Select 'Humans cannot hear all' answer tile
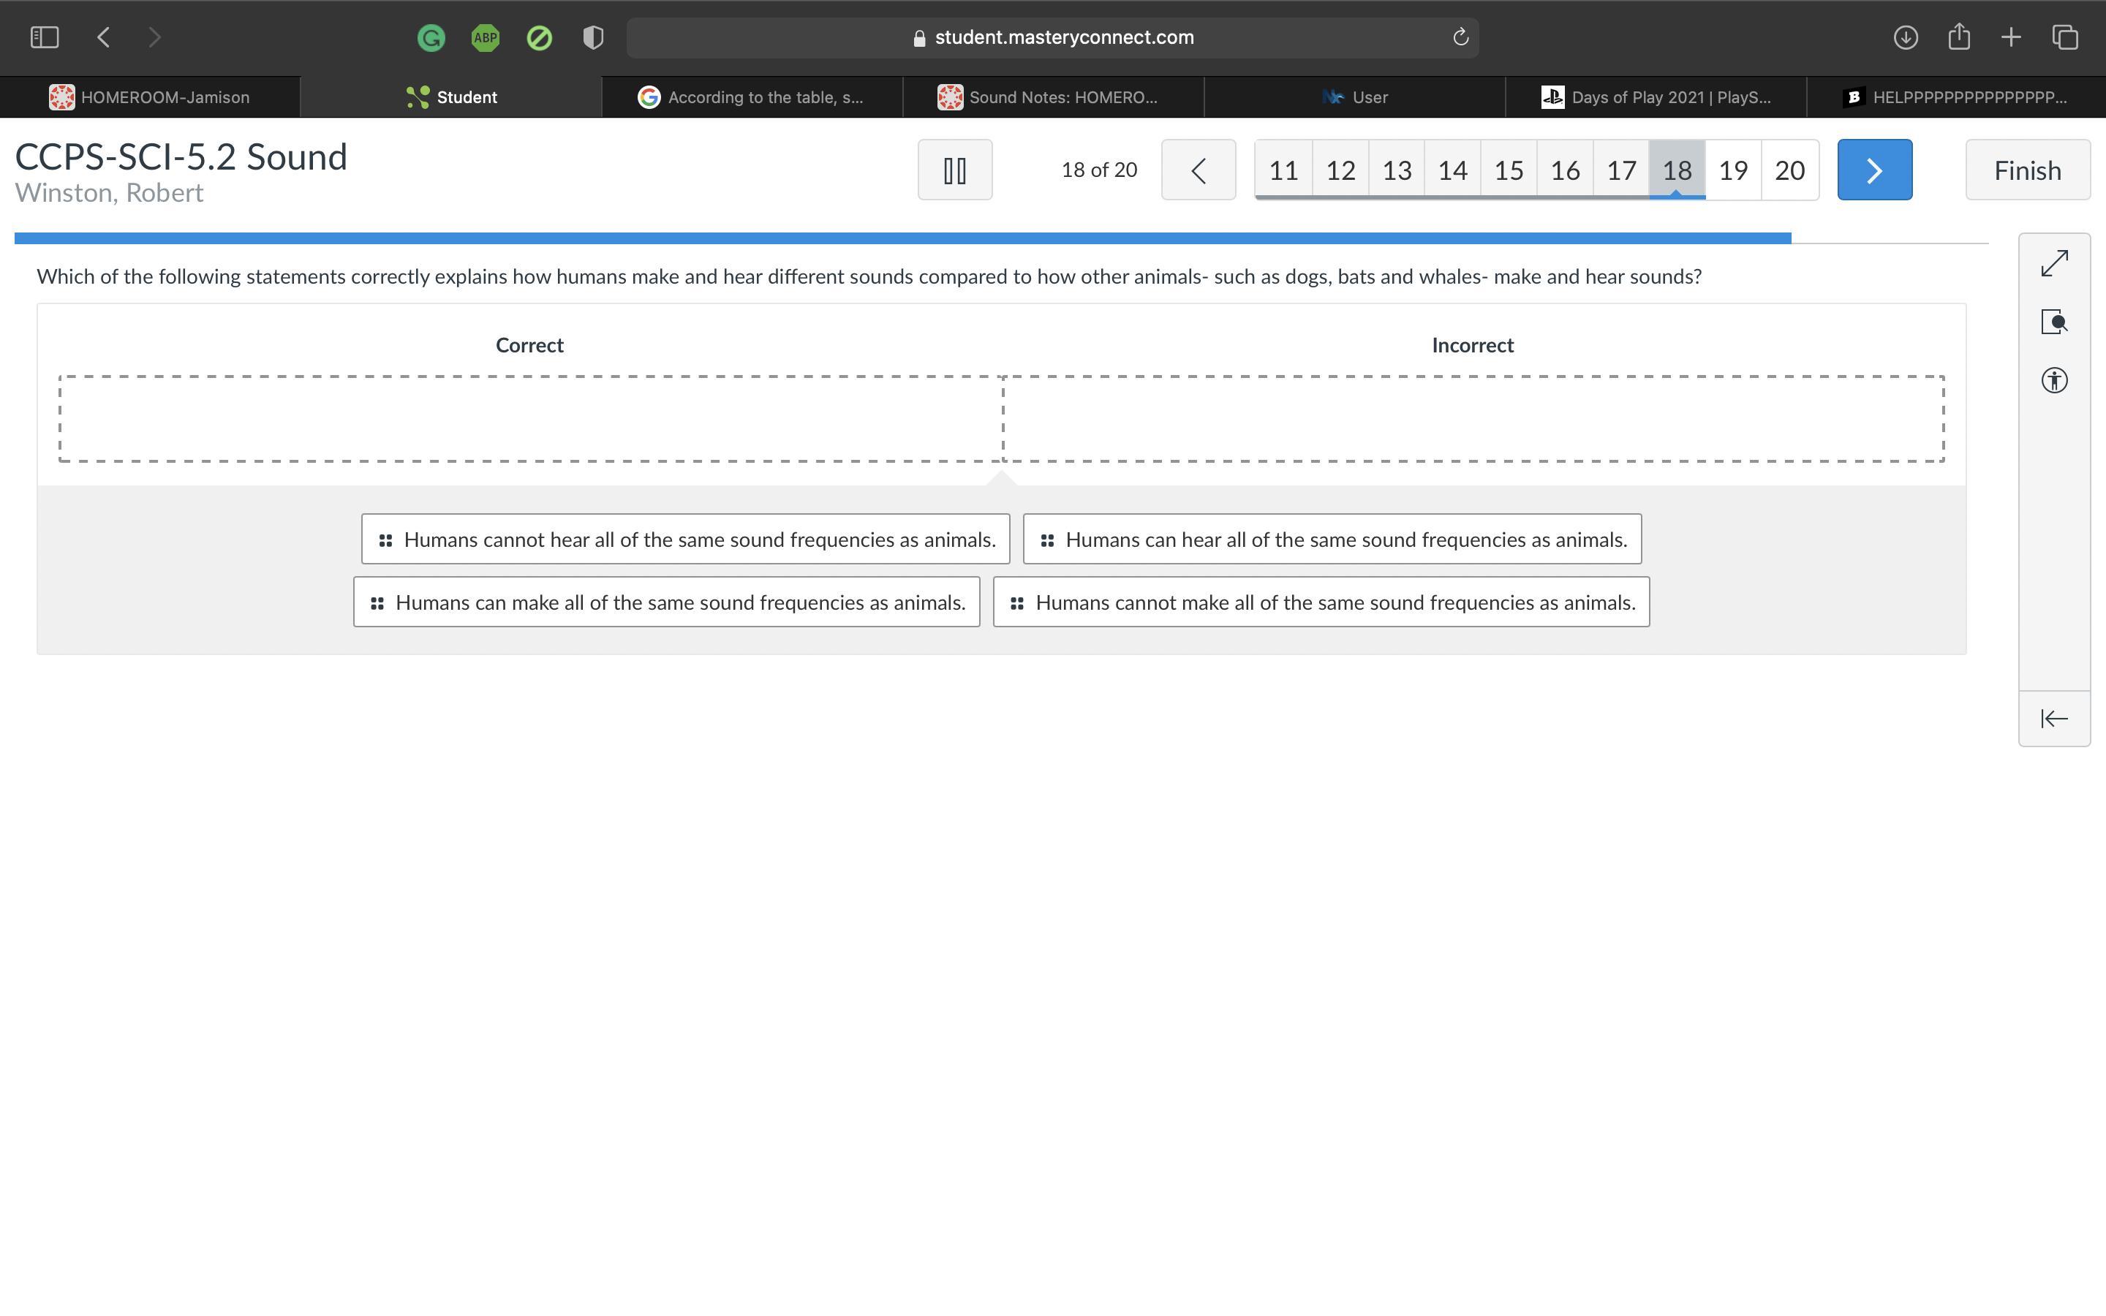The width and height of the screenshot is (2106, 1316). (685, 540)
